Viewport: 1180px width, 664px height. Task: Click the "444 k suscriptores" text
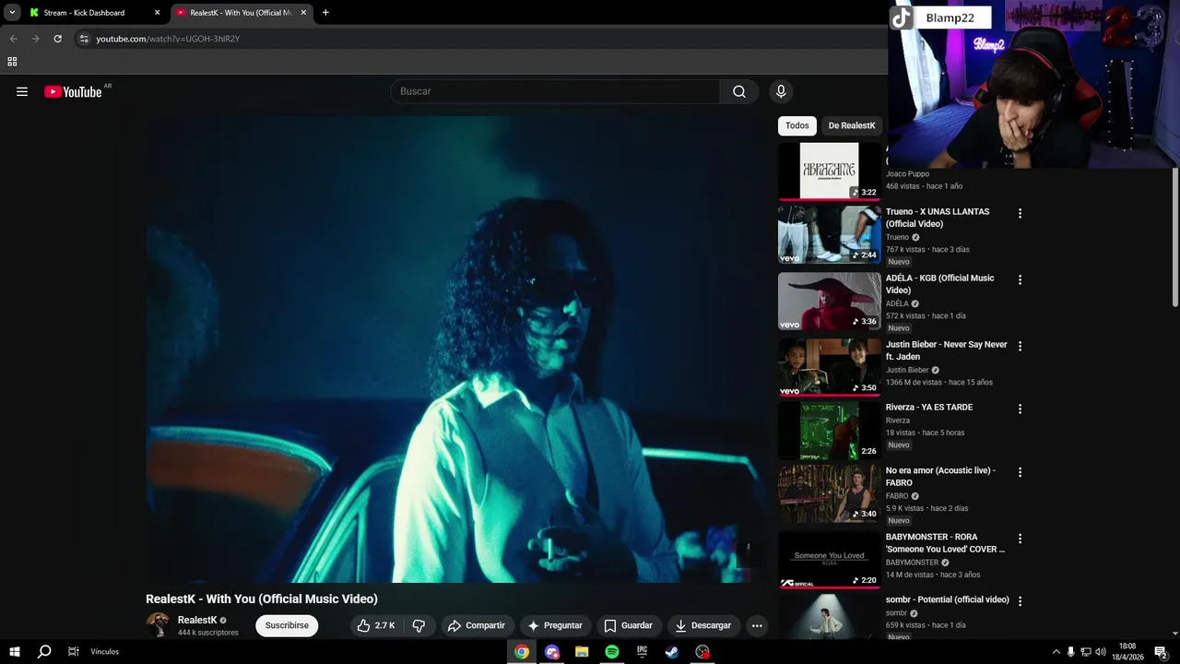[x=208, y=633]
